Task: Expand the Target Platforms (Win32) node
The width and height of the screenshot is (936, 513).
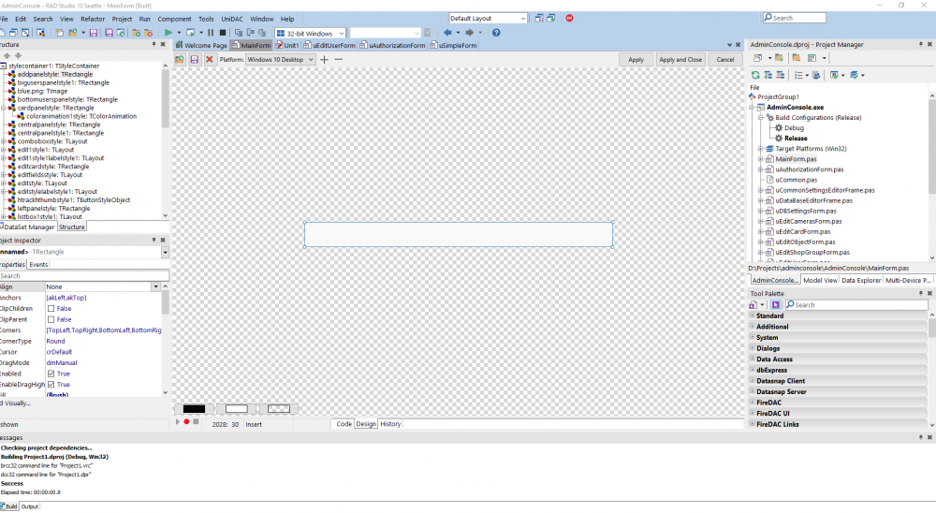Action: [x=761, y=148]
